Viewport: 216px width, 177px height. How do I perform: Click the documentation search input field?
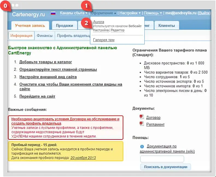[162, 159]
